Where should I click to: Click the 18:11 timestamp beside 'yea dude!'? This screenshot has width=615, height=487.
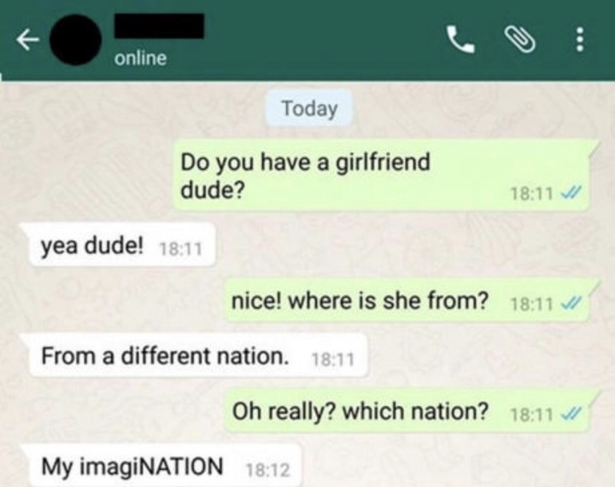[x=180, y=248]
